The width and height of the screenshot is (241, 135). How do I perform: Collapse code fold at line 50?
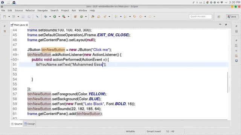pos(18,60)
